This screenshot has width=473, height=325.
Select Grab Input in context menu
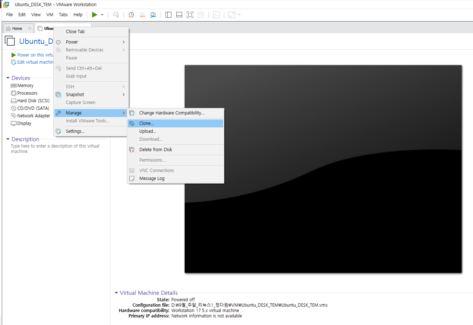pos(91,76)
